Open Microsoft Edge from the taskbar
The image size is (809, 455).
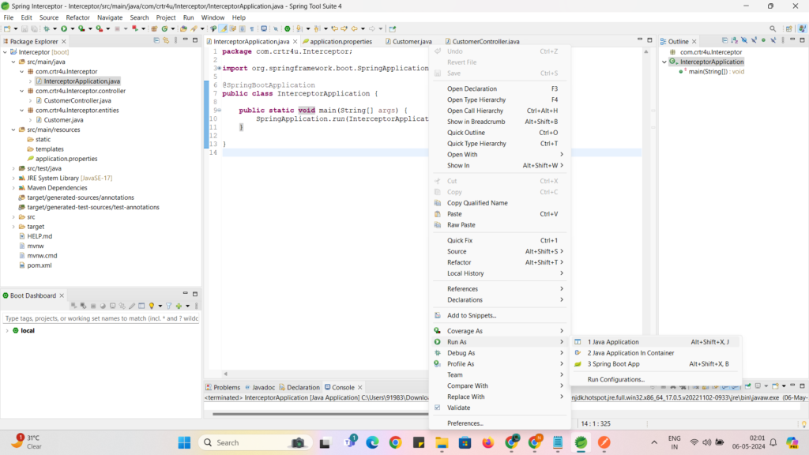(x=372, y=442)
